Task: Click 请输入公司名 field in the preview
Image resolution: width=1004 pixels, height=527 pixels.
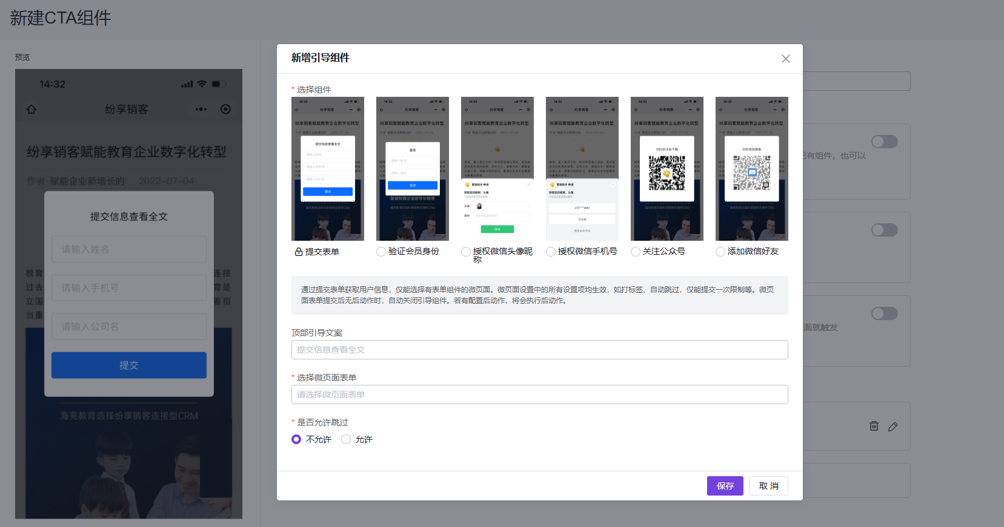Action: (129, 327)
